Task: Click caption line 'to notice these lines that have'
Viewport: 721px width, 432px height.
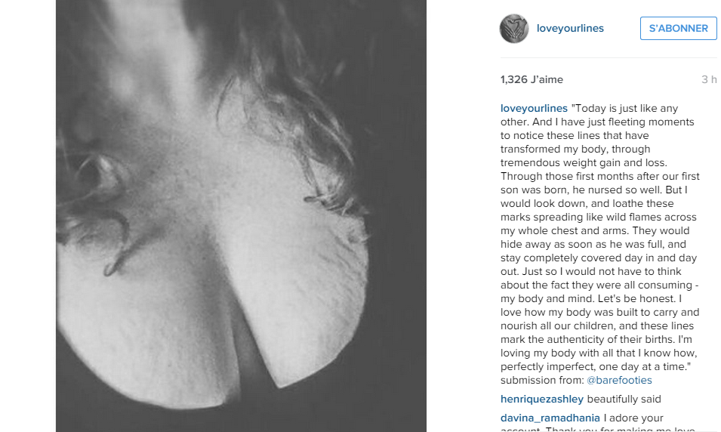Action: pyautogui.click(x=575, y=135)
